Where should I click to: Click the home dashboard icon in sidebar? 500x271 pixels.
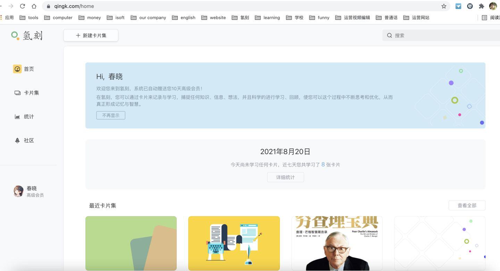[x=17, y=69]
